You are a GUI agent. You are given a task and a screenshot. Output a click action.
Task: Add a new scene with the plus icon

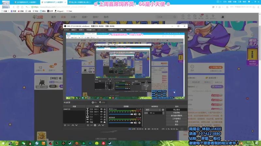65,125
